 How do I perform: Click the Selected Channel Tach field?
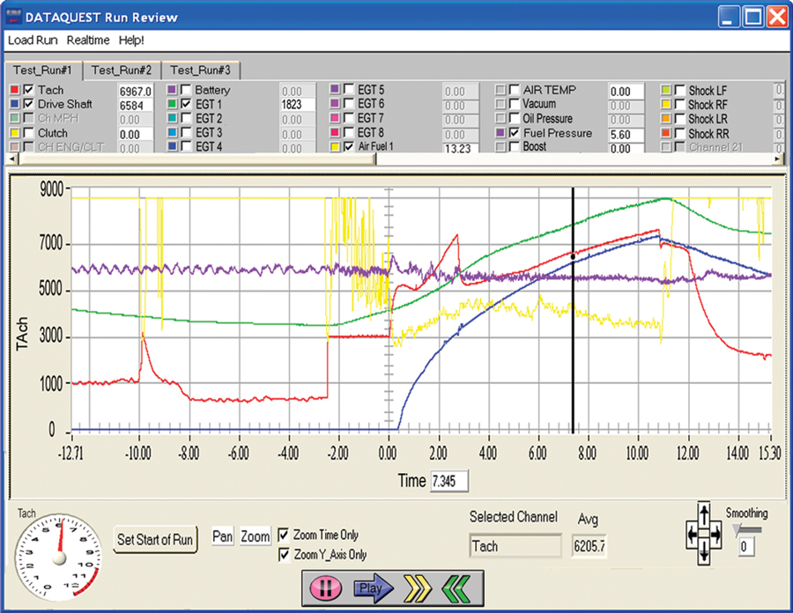(x=515, y=546)
